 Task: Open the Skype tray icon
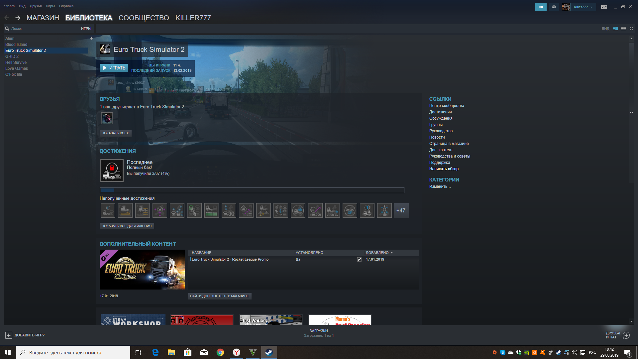click(x=502, y=352)
